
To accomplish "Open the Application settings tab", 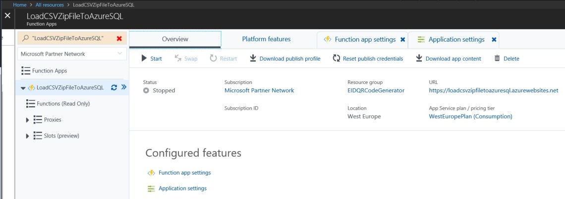I will click(x=456, y=39).
